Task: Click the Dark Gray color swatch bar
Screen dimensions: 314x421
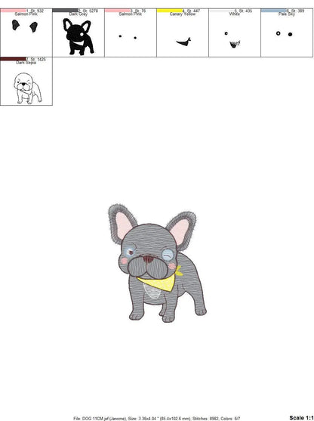Action: tap(65, 11)
